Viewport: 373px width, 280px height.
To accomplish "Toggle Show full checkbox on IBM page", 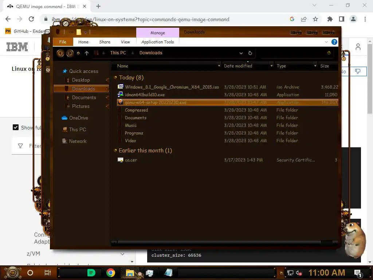I will click(x=15, y=127).
